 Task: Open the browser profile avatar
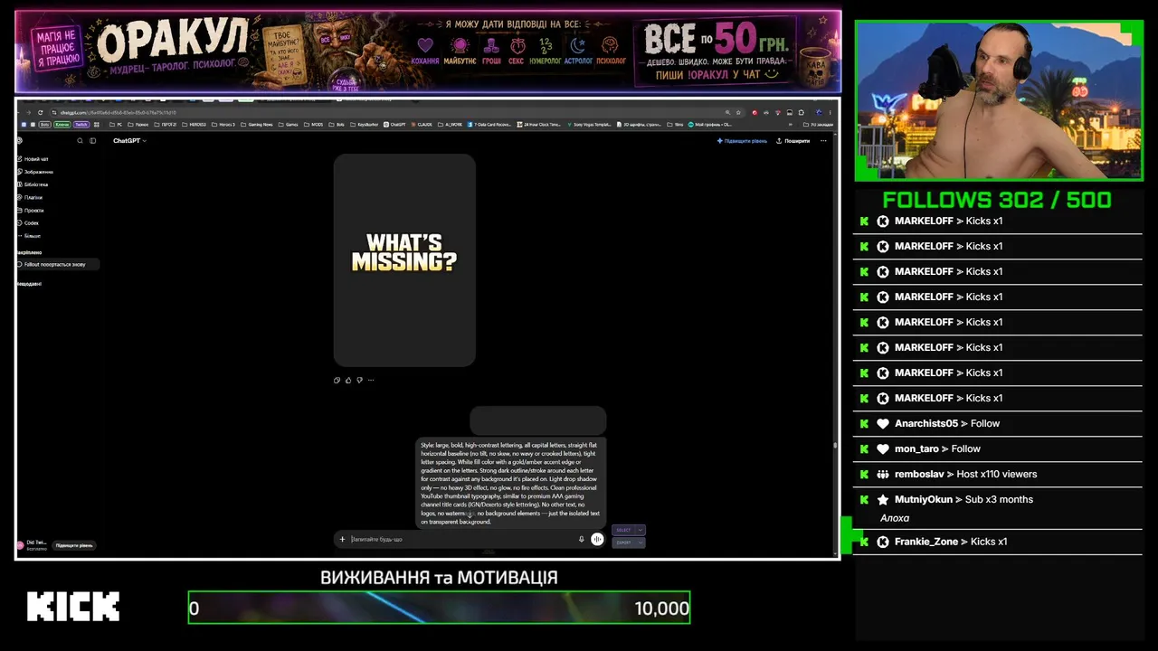pyautogui.click(x=818, y=112)
